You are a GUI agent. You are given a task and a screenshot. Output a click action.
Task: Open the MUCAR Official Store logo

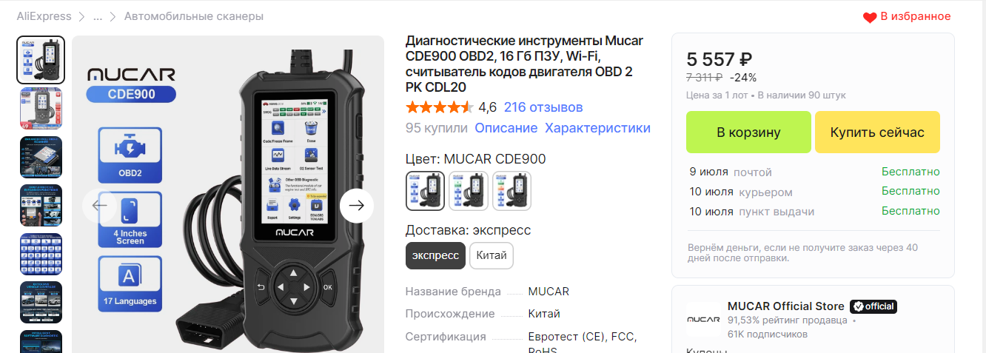click(x=702, y=320)
